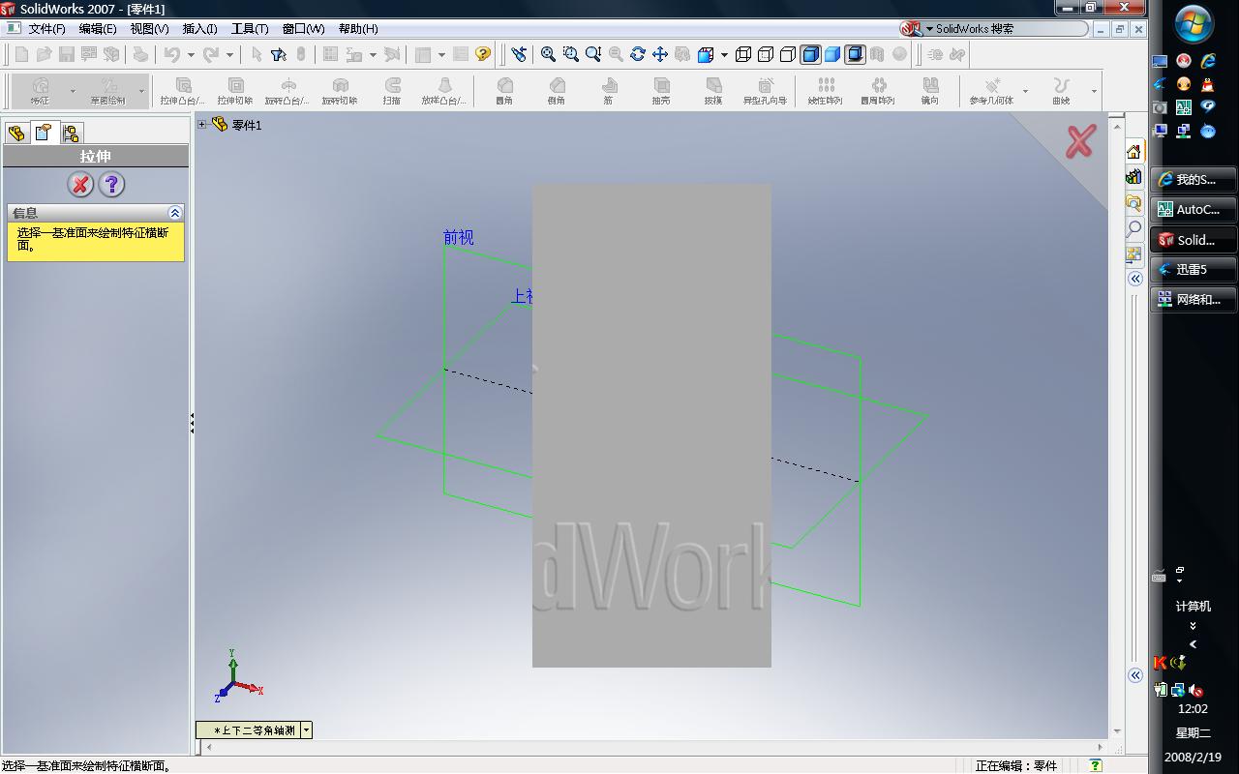Activate the Zoom In/Out tool
This screenshot has height=774, width=1239.
click(x=593, y=54)
